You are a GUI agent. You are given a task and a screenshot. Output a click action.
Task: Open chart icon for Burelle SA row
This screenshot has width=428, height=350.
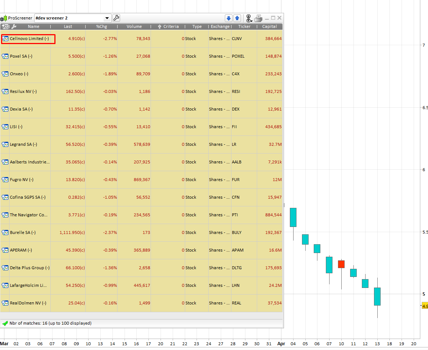pos(5,232)
